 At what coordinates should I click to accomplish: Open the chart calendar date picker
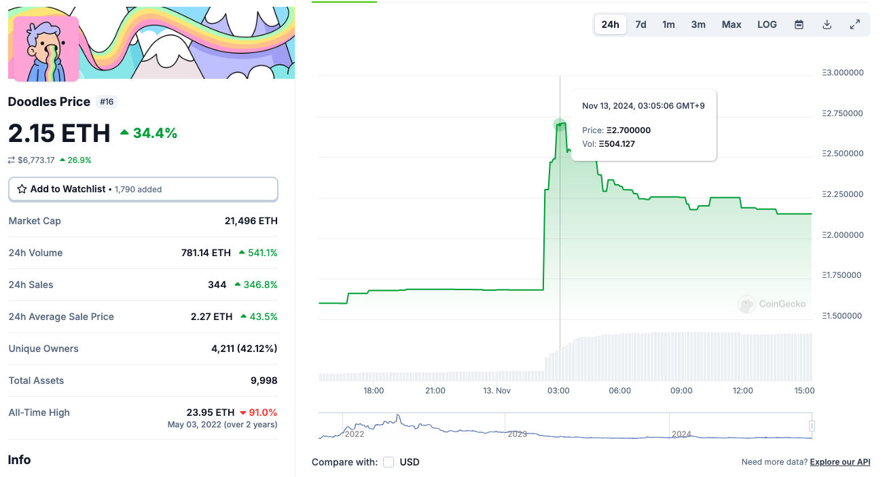[x=799, y=24]
